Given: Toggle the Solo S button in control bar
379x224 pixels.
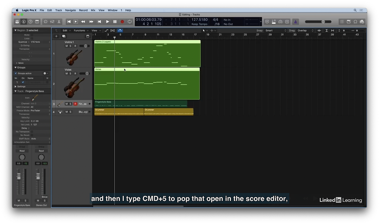Looking at the screenshot, I should click(x=287, y=22).
